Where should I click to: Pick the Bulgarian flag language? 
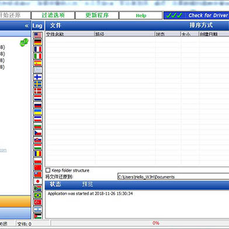point(38,126)
